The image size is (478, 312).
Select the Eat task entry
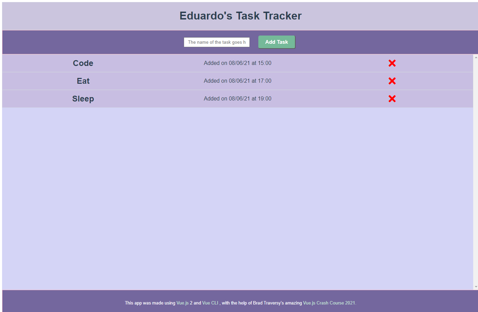(83, 81)
